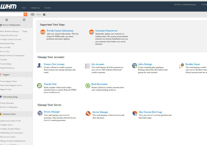The height and width of the screenshot is (145, 207).
Task: Click the Provide Contact Information icon
Action: click(x=43, y=32)
